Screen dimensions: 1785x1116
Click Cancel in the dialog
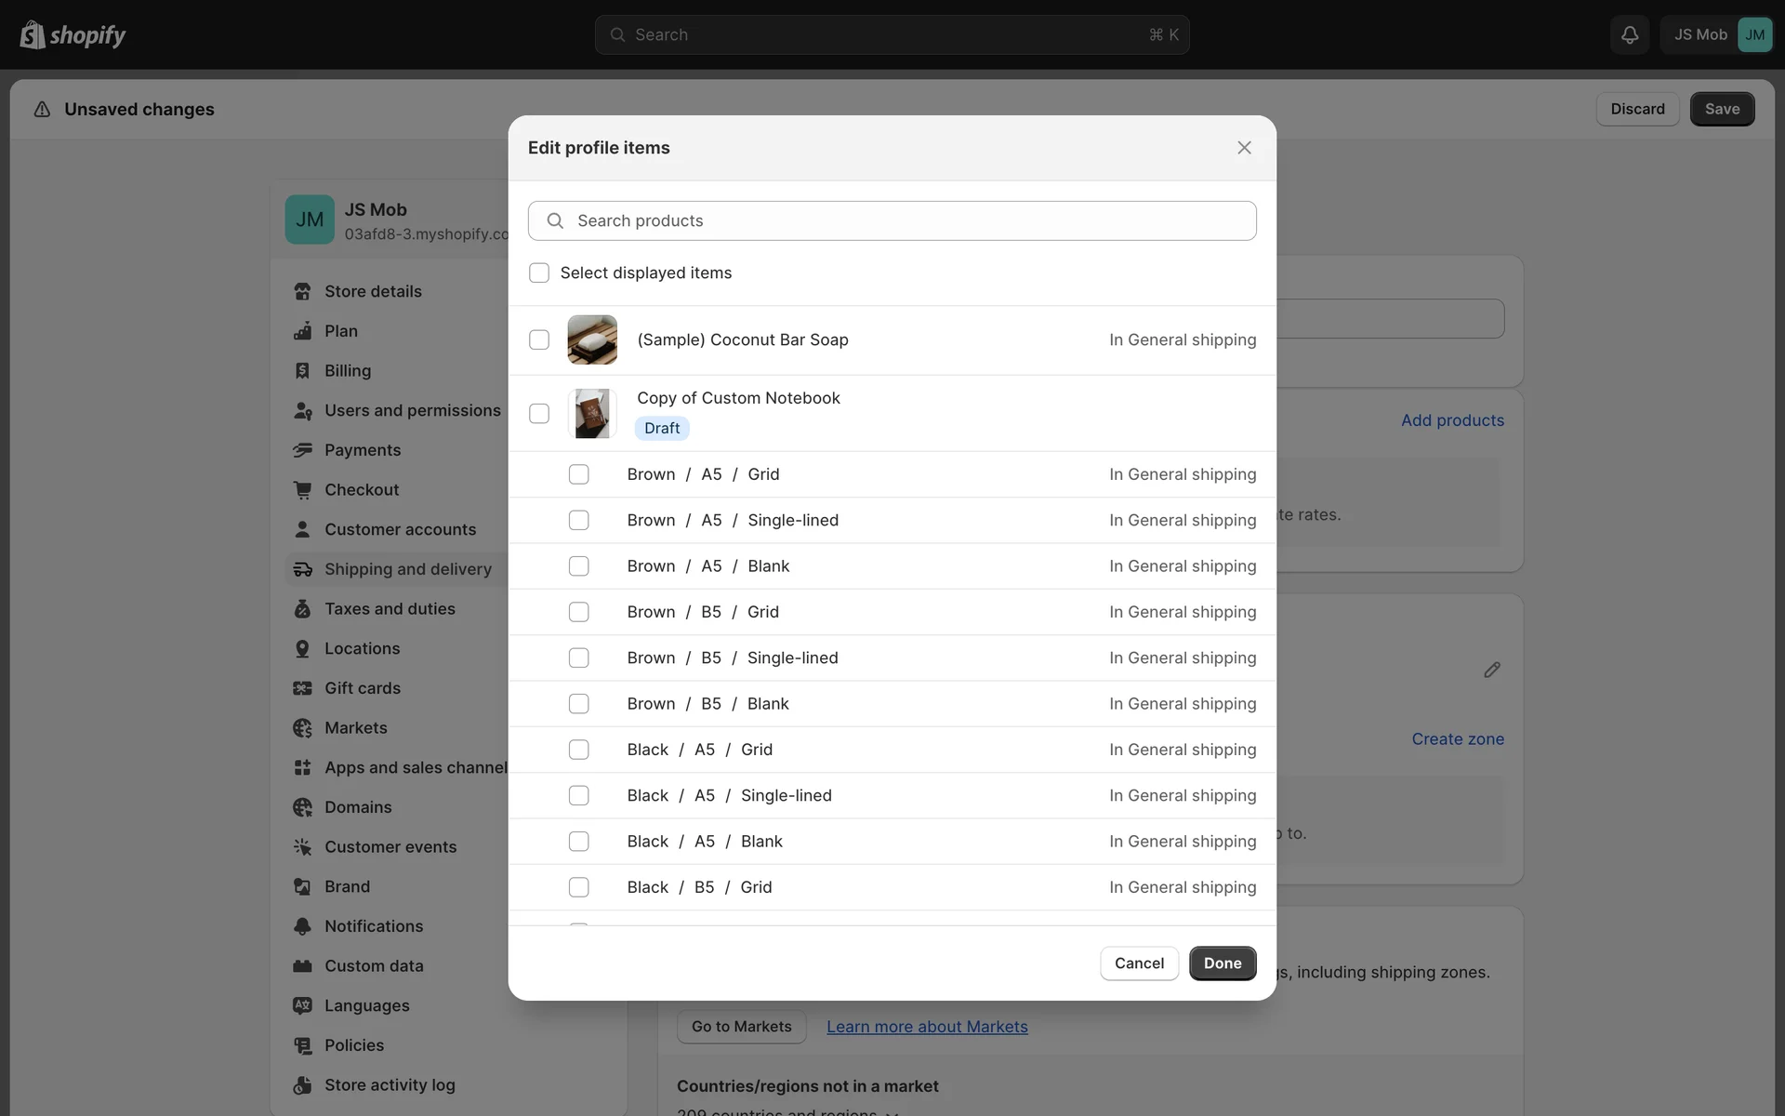click(1139, 963)
